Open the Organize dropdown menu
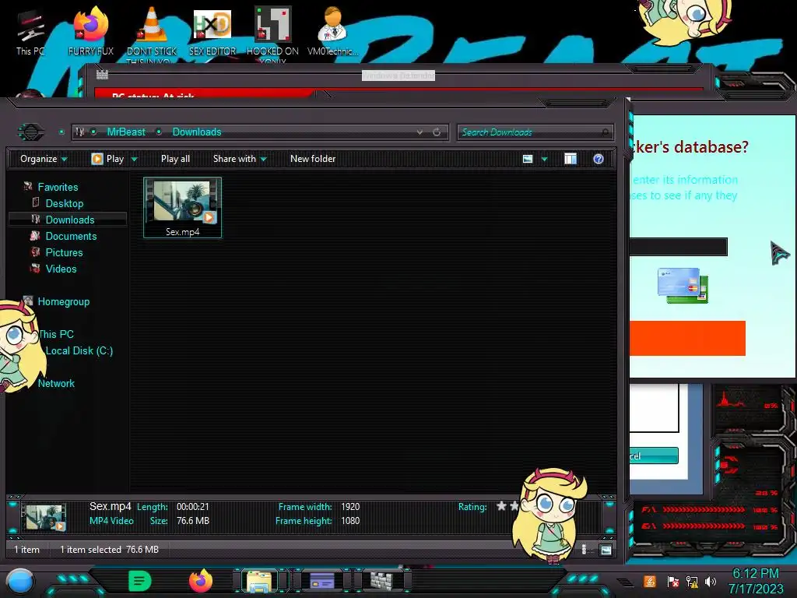Screen dimensions: 797x598 44,159
